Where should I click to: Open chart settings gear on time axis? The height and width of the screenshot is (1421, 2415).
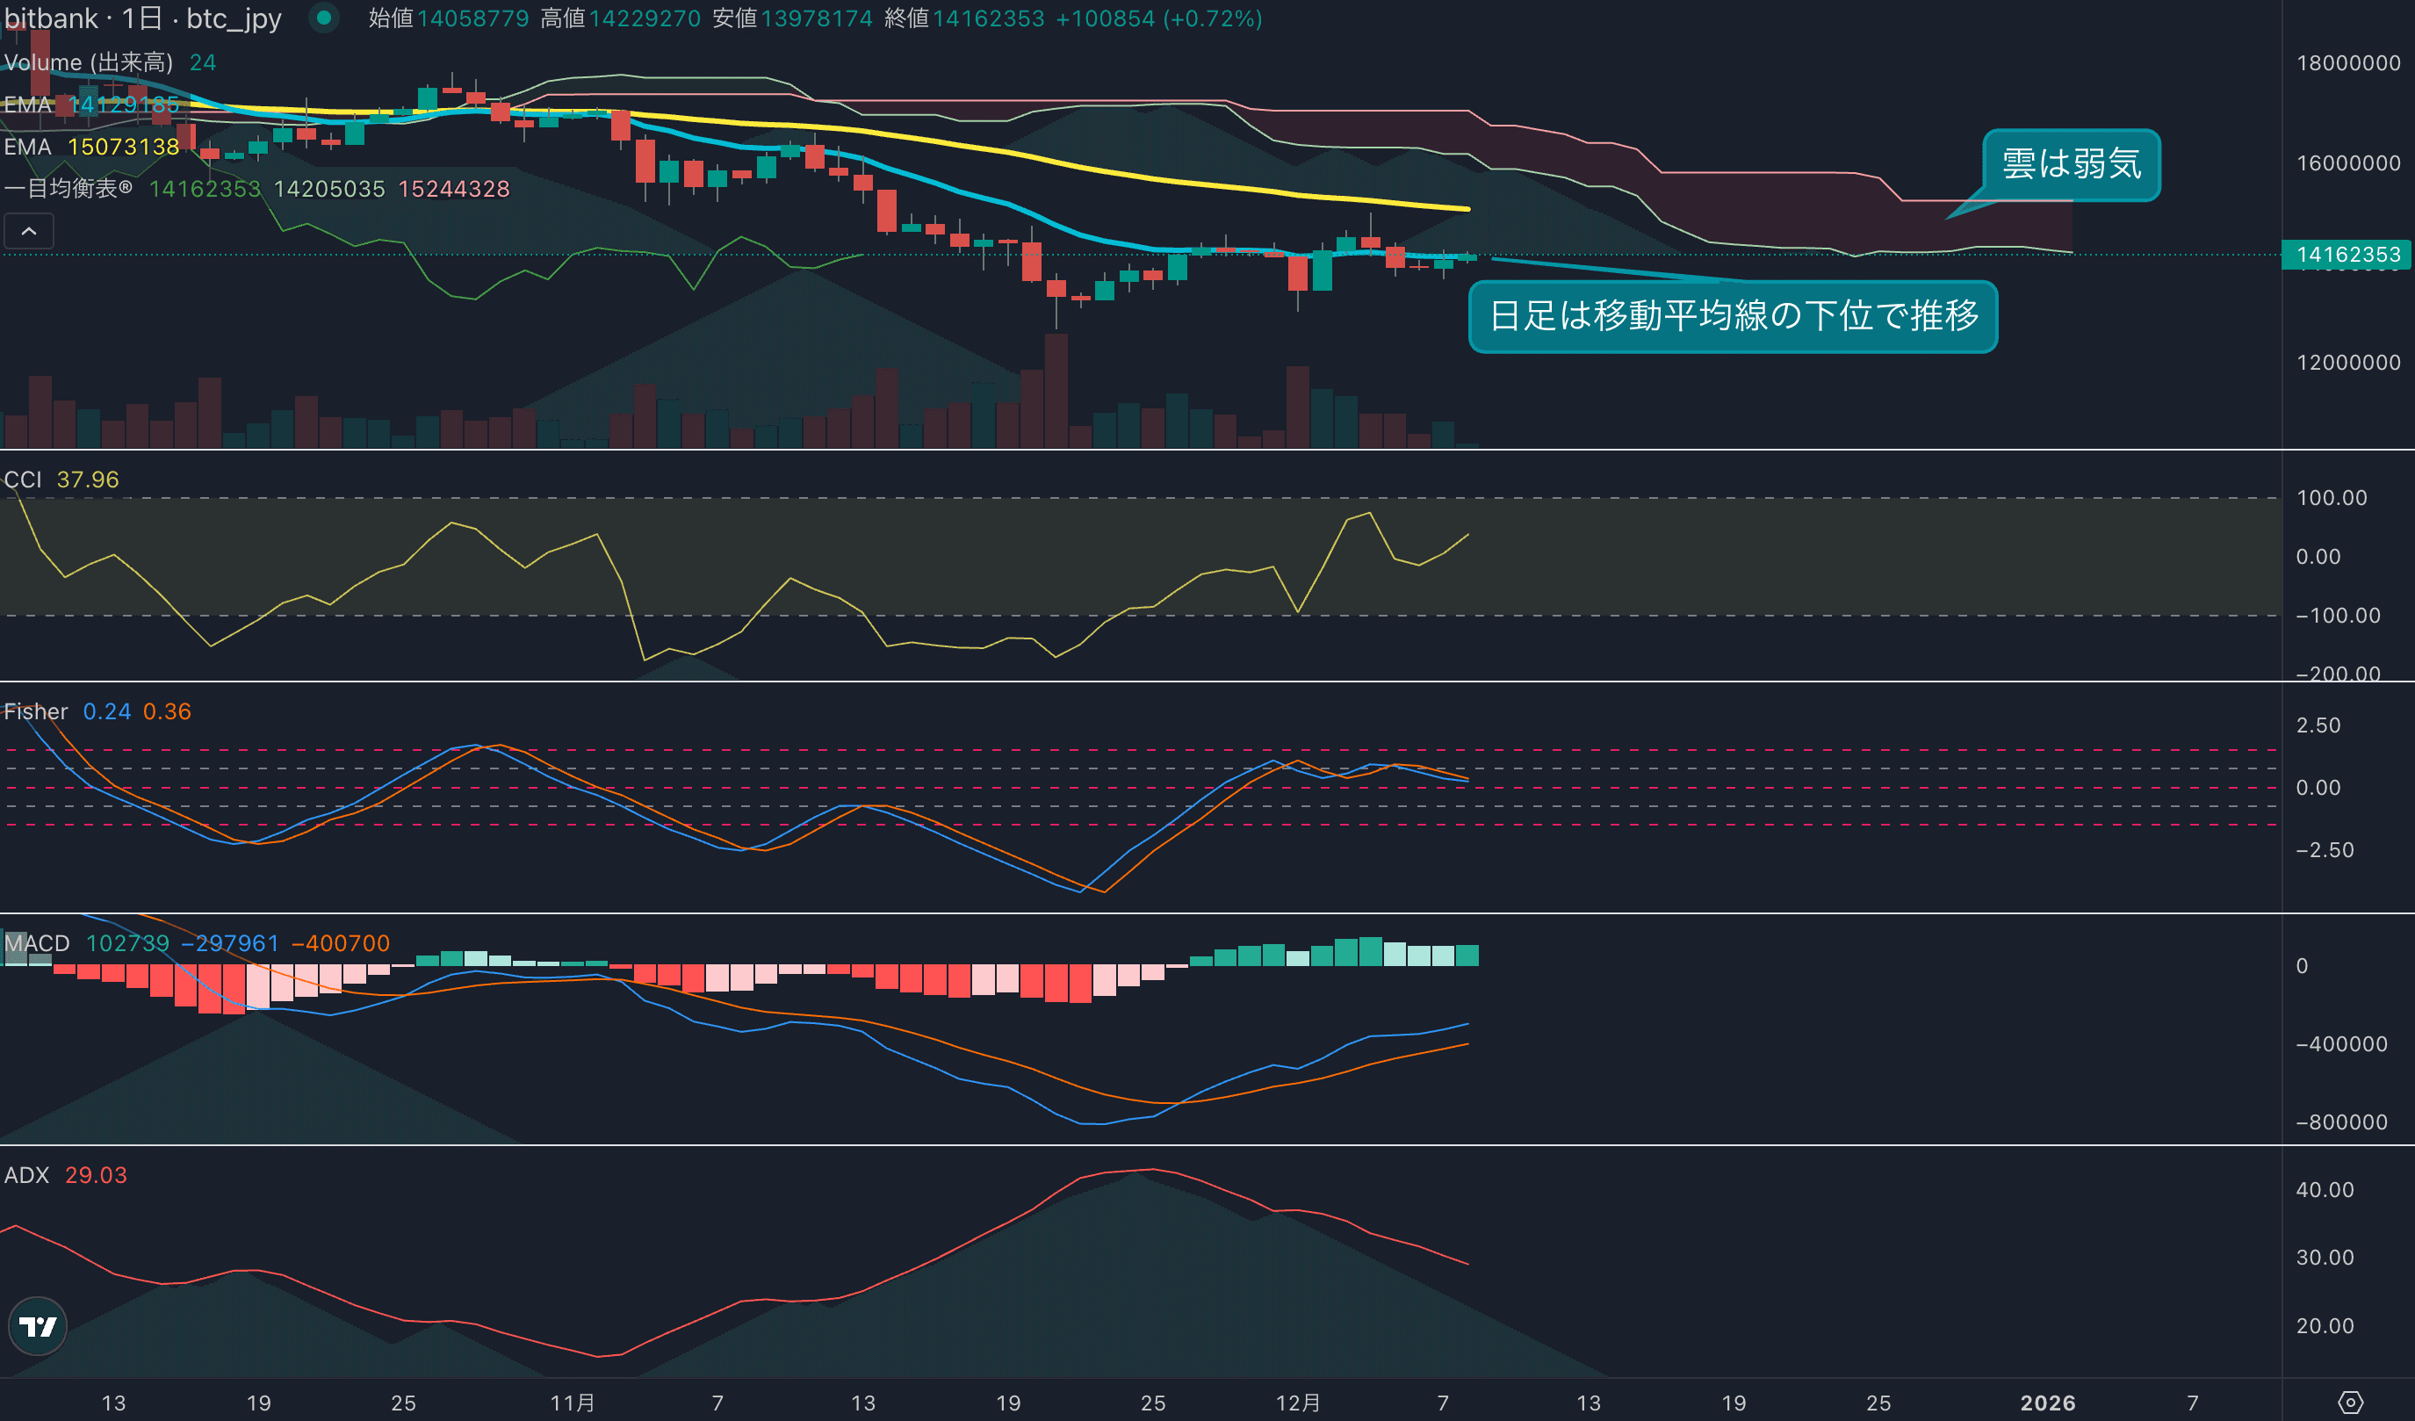tap(2350, 1402)
